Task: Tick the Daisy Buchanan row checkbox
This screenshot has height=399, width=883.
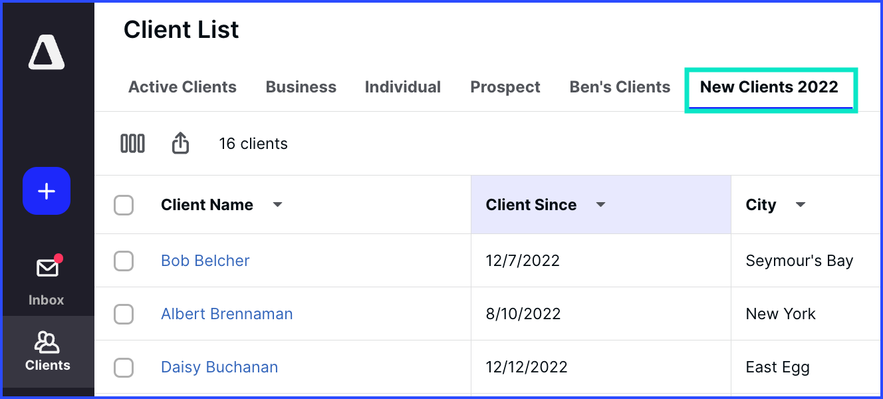Action: tap(124, 367)
